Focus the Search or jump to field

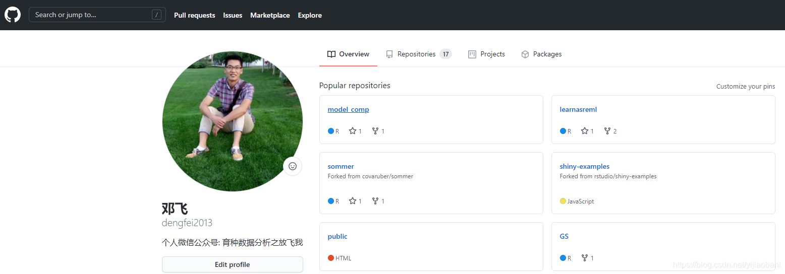pyautogui.click(x=97, y=15)
